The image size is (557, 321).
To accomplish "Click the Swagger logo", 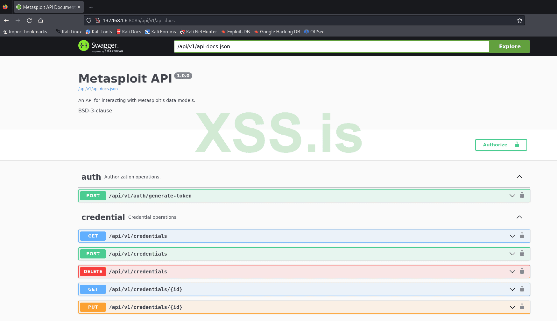I will tap(101, 46).
